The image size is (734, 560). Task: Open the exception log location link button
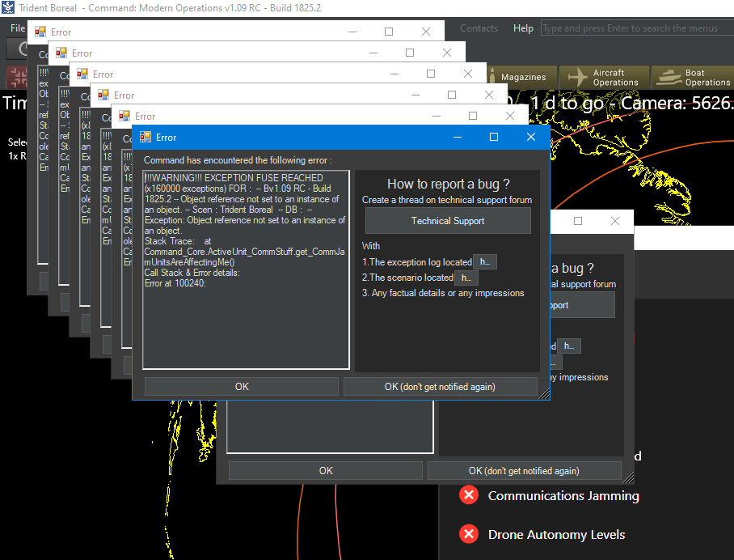(x=485, y=262)
